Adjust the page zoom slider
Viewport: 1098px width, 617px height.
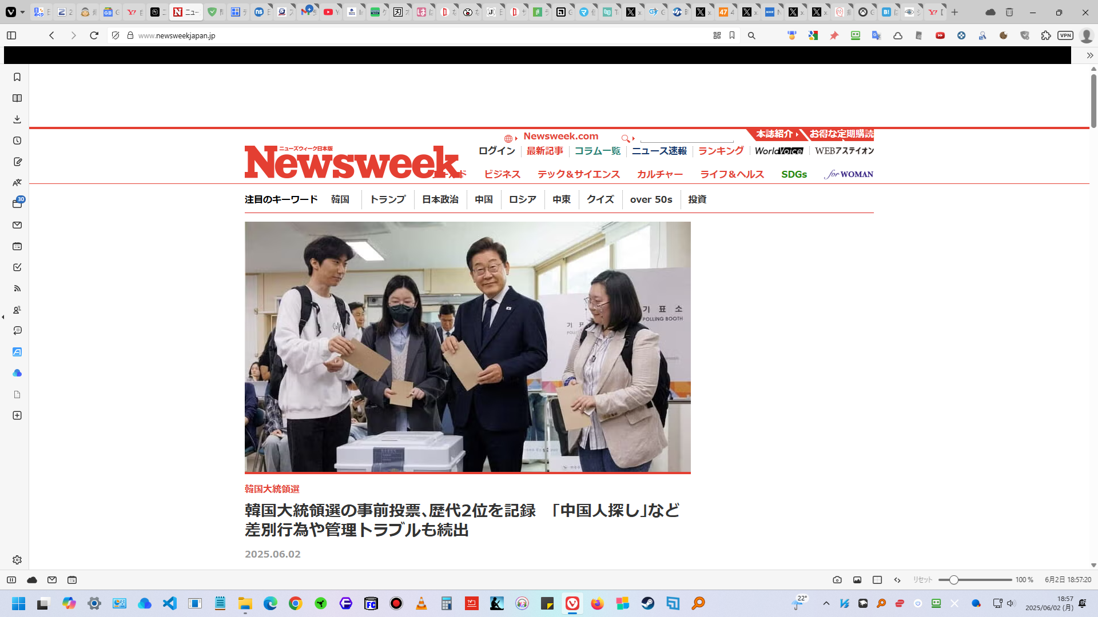click(x=953, y=579)
